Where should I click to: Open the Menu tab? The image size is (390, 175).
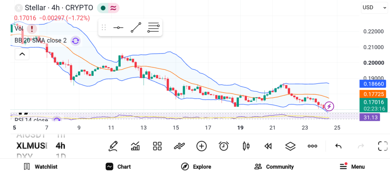coord(352,166)
